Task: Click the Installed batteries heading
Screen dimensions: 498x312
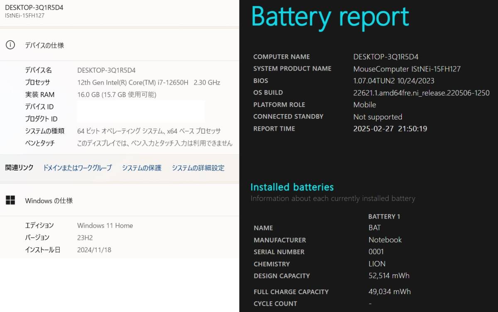Action: (x=292, y=187)
